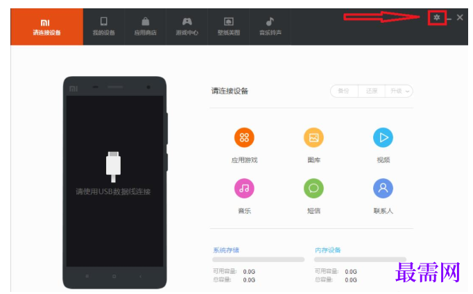
Task: Click the orange 请连接设备 MI tab
Action: coord(46,27)
